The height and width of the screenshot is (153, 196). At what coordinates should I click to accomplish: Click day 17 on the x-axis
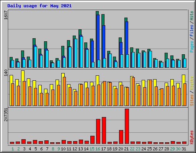tap(103, 149)
